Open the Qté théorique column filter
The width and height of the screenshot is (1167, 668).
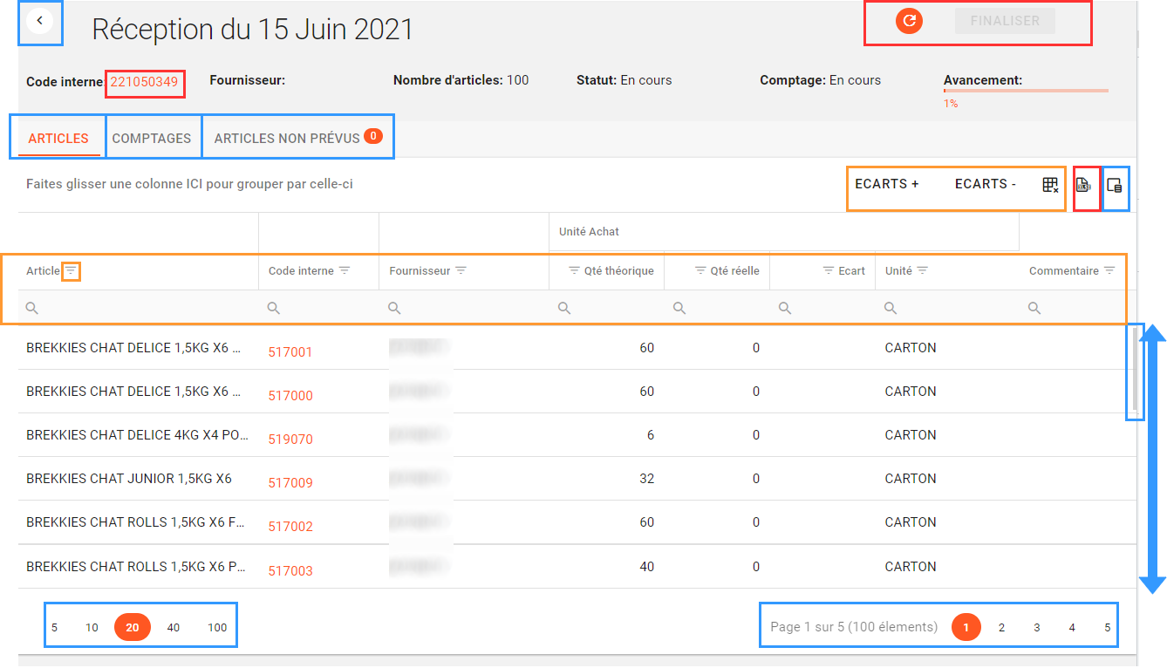click(574, 271)
